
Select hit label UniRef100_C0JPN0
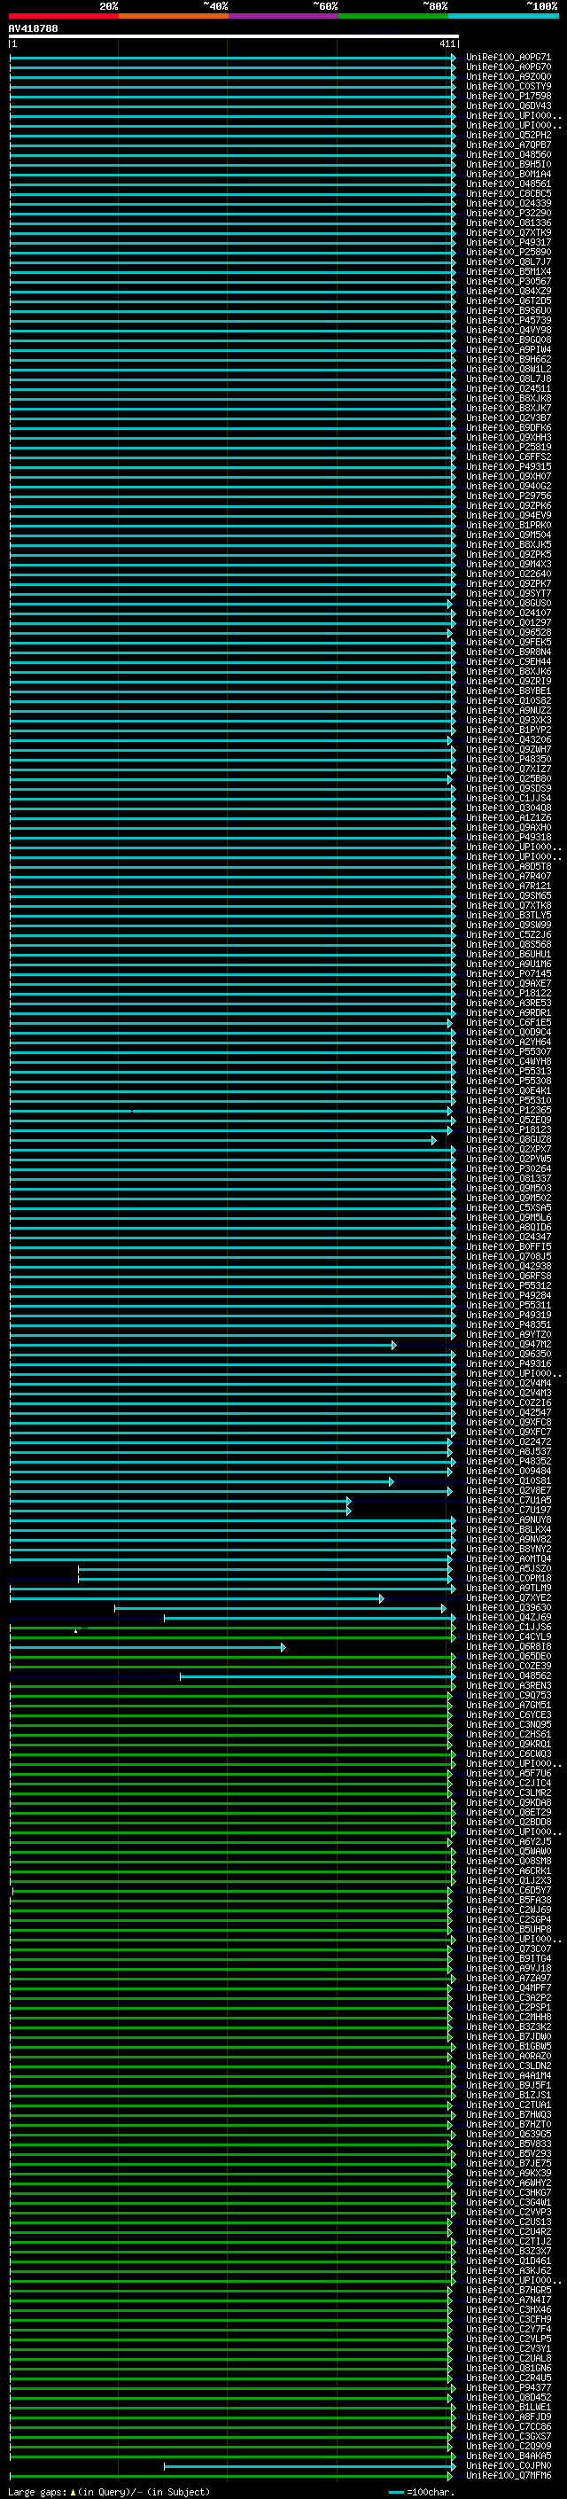pyautogui.click(x=509, y=2465)
